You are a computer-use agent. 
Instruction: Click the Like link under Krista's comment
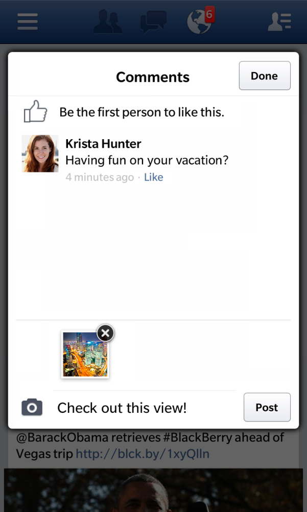click(x=153, y=177)
